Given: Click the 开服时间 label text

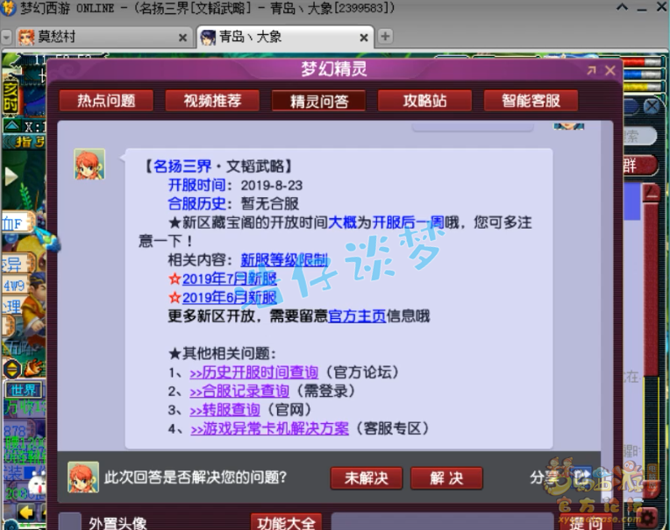Looking at the screenshot, I should click(x=196, y=185).
